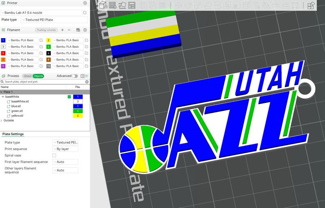This screenshot has width=325, height=208.
Task: Click the Name column header
Action: pos(4,87)
